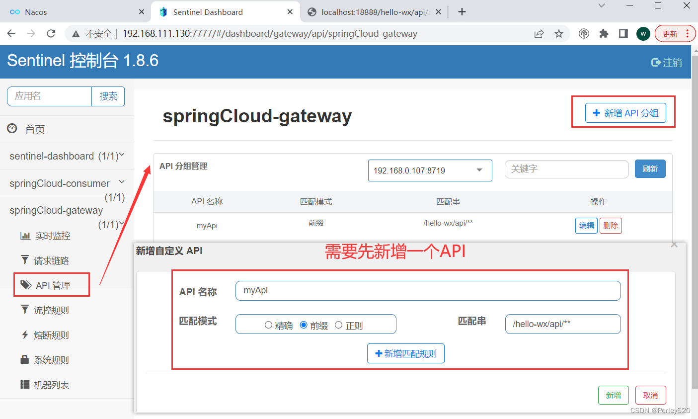
Task: Click 编辑 for the myApi row
Action: point(586,226)
